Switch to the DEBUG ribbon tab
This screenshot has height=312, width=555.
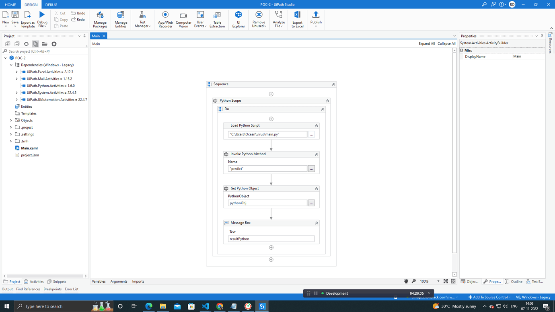(51, 5)
